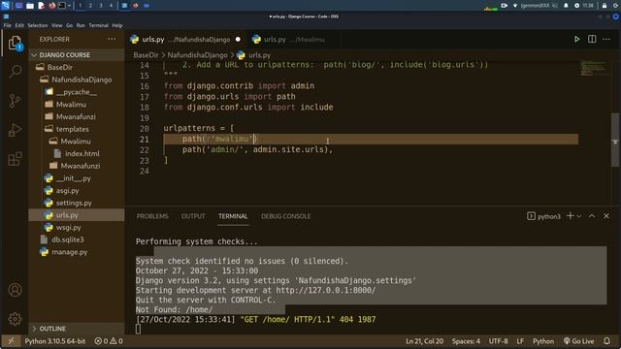Viewport: 621px width, 349px height.
Task: Open the Explorer view in the activity bar
Action: pos(16,43)
